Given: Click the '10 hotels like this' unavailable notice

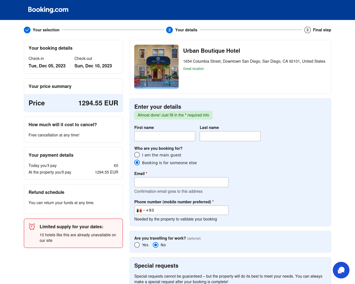Looking at the screenshot, I should click(x=78, y=238).
